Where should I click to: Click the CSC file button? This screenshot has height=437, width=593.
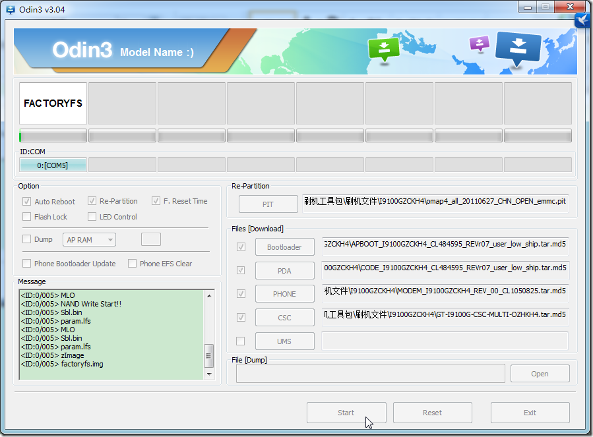click(x=285, y=318)
